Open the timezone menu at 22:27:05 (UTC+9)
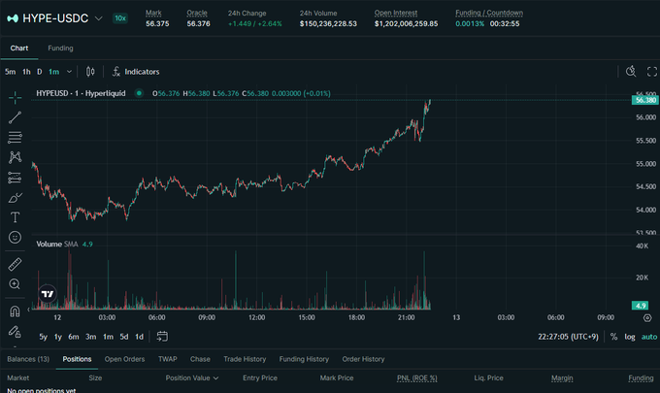 click(x=568, y=337)
